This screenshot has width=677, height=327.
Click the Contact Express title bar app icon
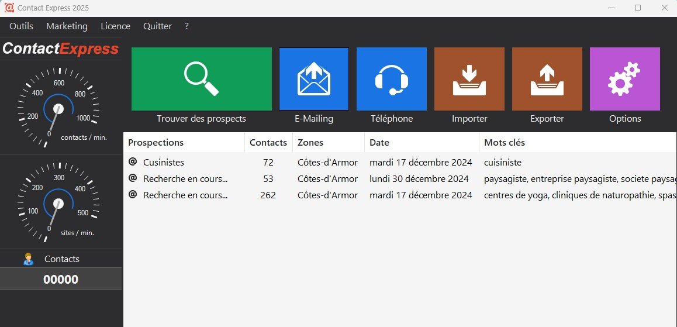tap(9, 8)
